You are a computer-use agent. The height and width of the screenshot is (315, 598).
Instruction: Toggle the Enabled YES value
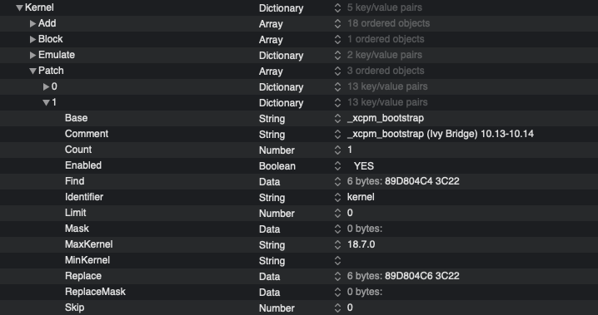point(364,166)
